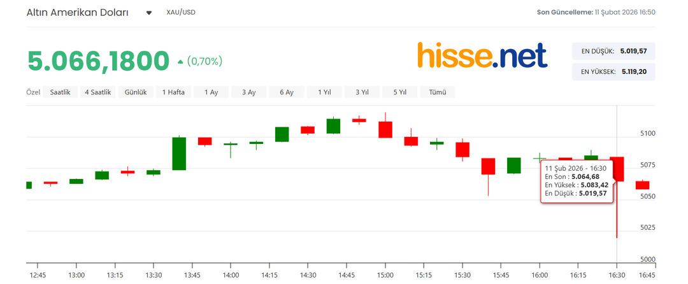688x284 pixels.
Task: Click the EN DÜŞÜK value box
Action: pos(613,51)
